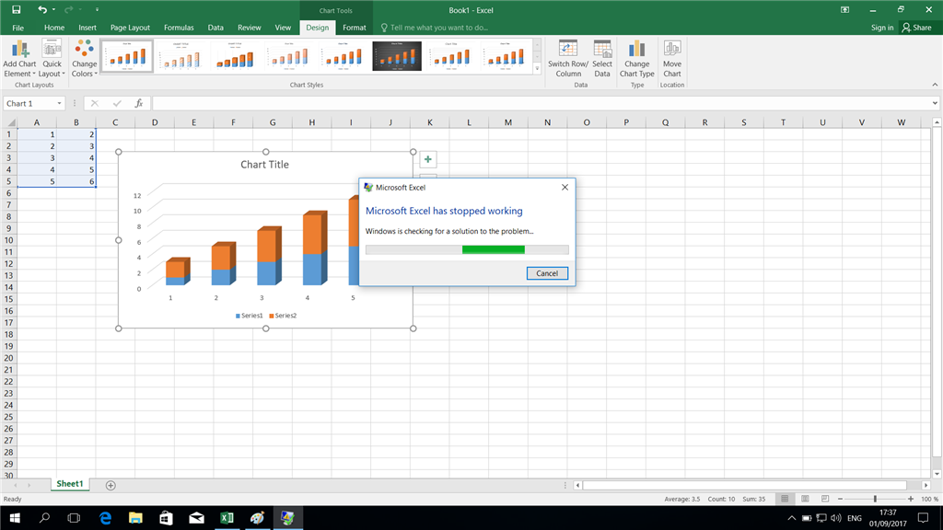This screenshot has width=943, height=530.
Task: Open the Add Chart Element menu
Action: [x=19, y=58]
